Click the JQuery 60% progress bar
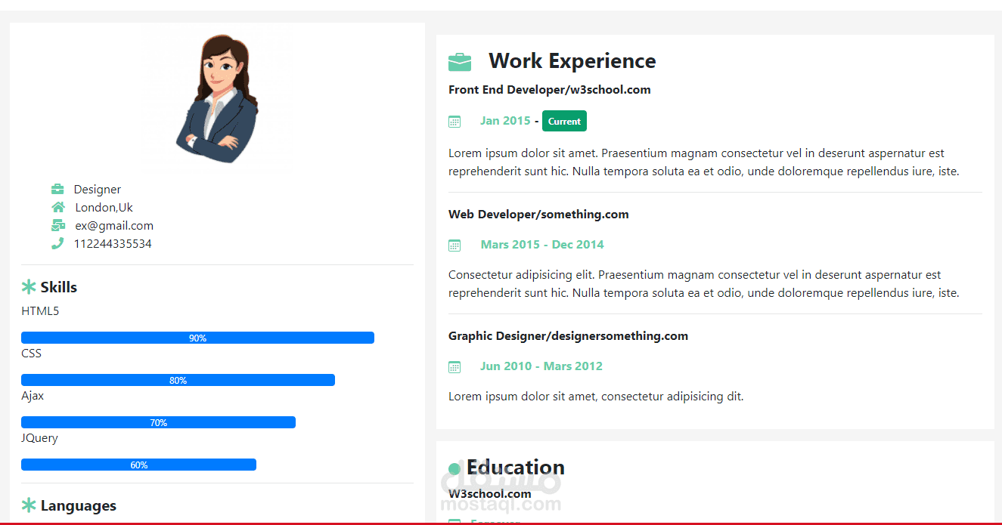This screenshot has width=1002, height=525. pyautogui.click(x=138, y=465)
